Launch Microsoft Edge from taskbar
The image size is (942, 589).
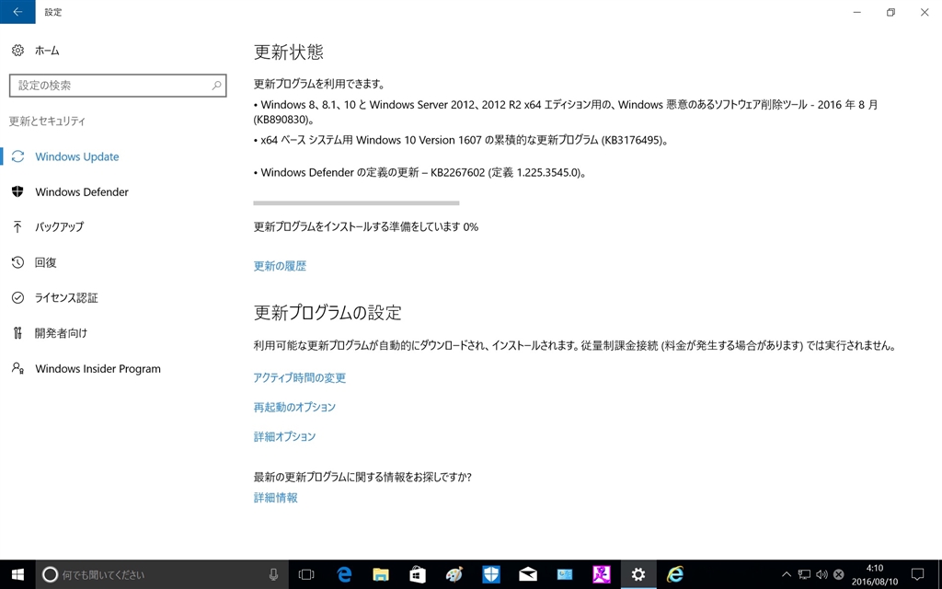click(344, 574)
